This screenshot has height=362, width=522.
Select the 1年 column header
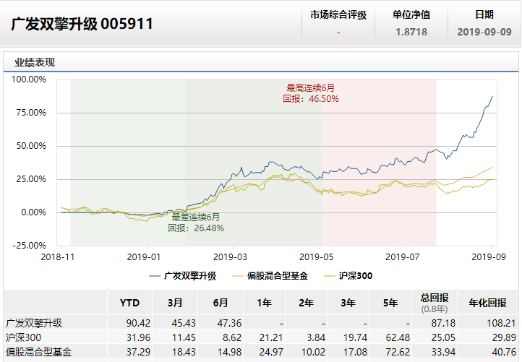click(x=265, y=303)
